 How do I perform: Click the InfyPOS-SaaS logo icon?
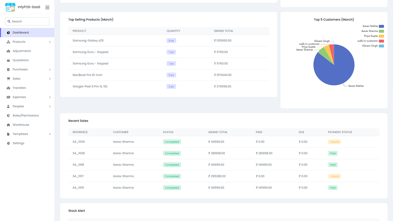(x=10, y=7)
